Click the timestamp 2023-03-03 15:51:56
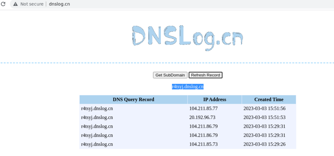334x156 pixels. coord(264,109)
